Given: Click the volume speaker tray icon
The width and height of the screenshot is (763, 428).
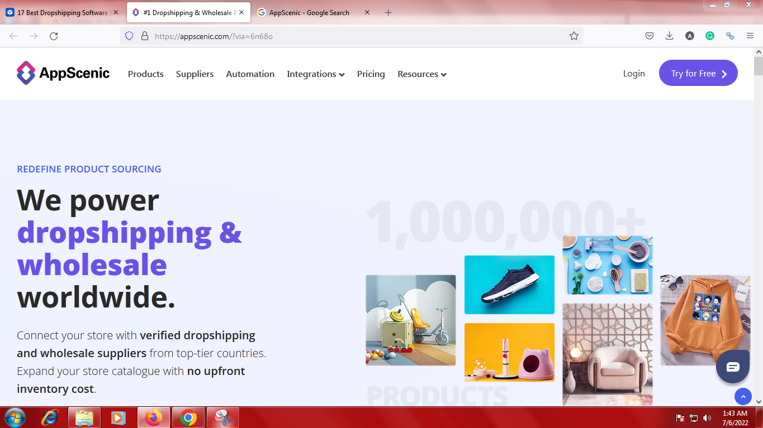Looking at the screenshot, I should [x=707, y=417].
